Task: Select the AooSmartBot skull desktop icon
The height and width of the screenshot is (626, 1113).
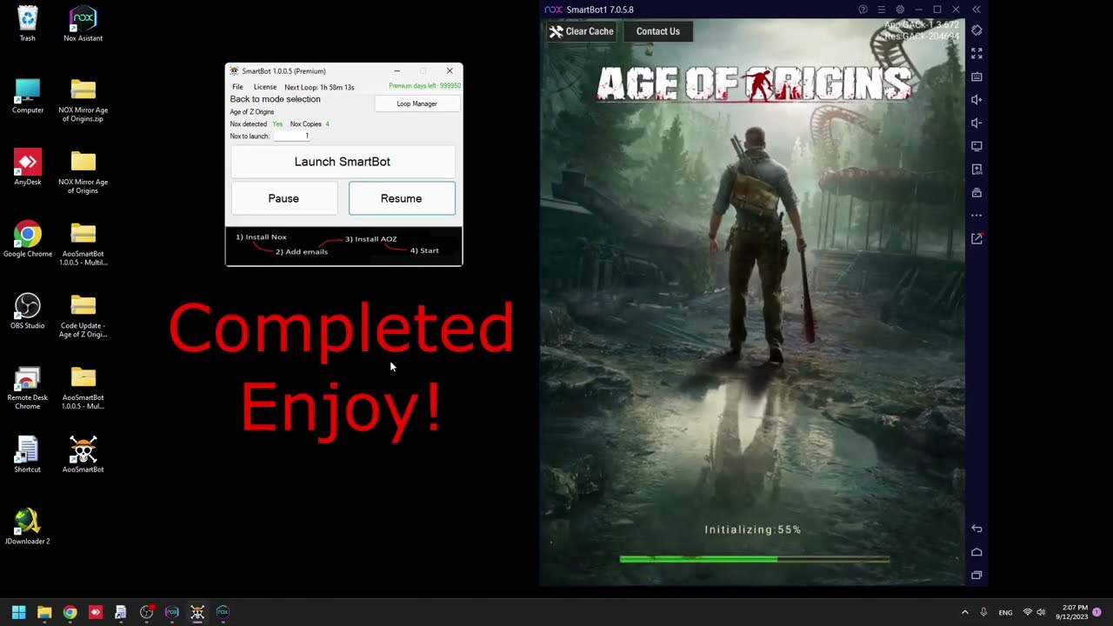Action: click(83, 455)
